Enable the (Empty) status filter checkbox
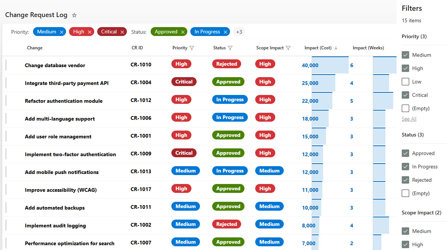447x250 pixels. (405, 193)
